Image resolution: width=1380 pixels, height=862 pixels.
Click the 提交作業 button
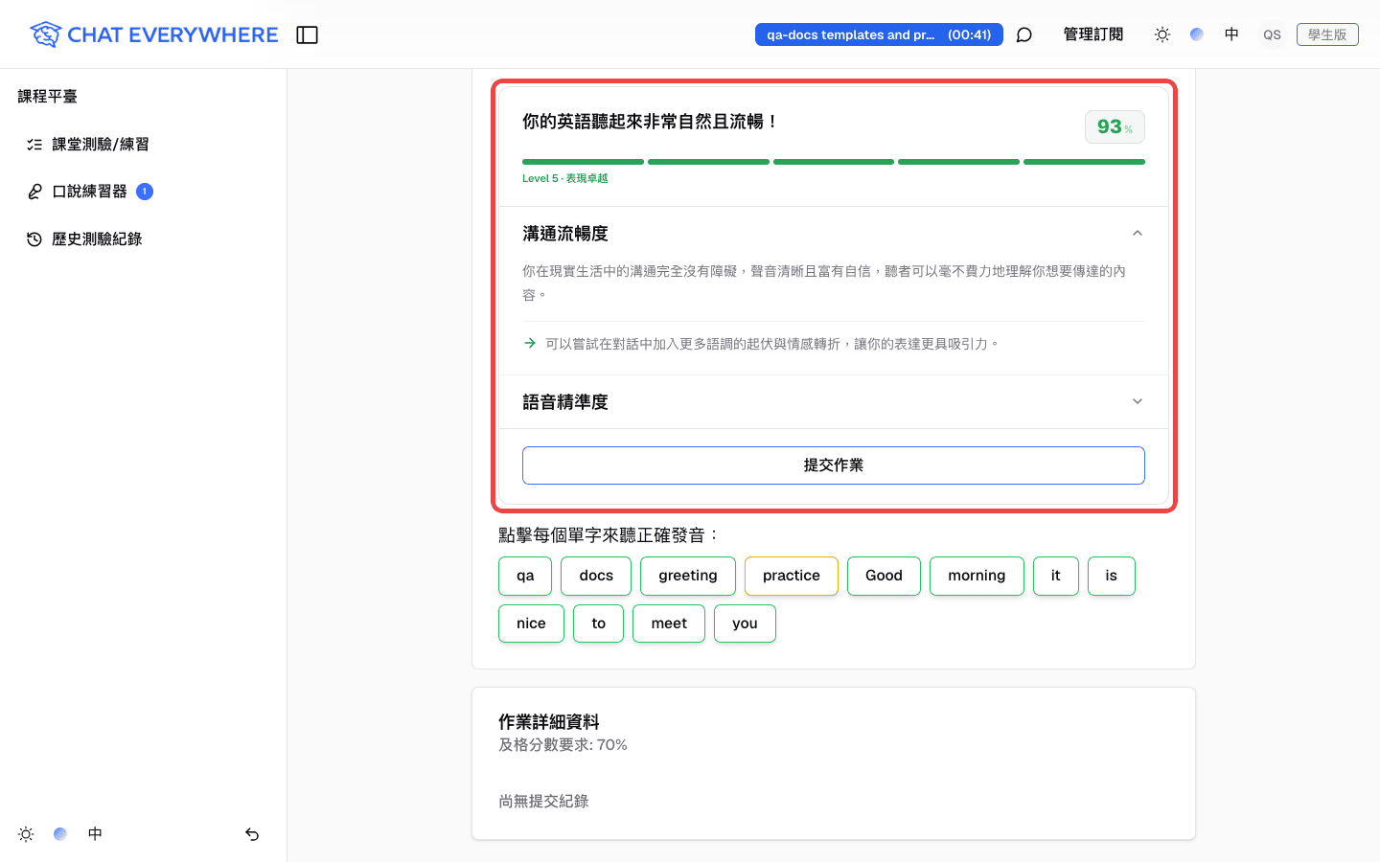pos(834,465)
